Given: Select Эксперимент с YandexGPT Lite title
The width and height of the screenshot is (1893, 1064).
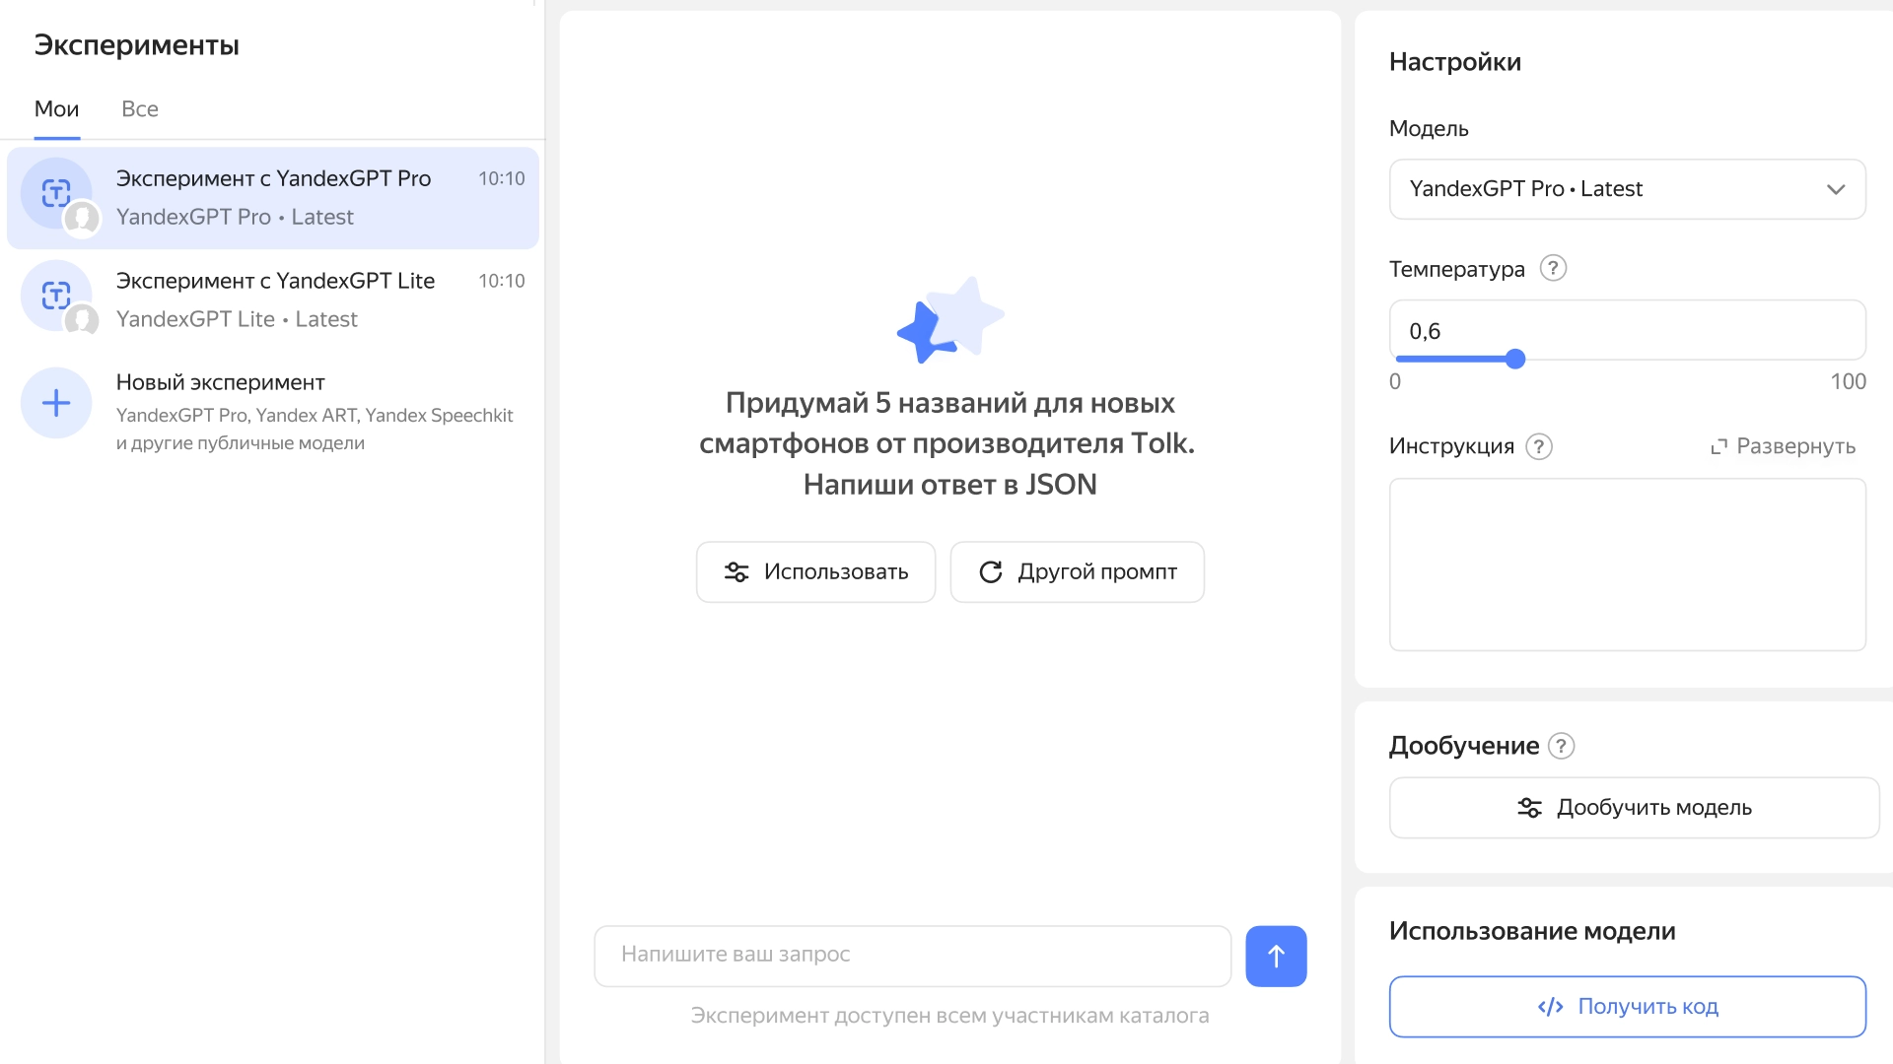Looking at the screenshot, I should [275, 281].
